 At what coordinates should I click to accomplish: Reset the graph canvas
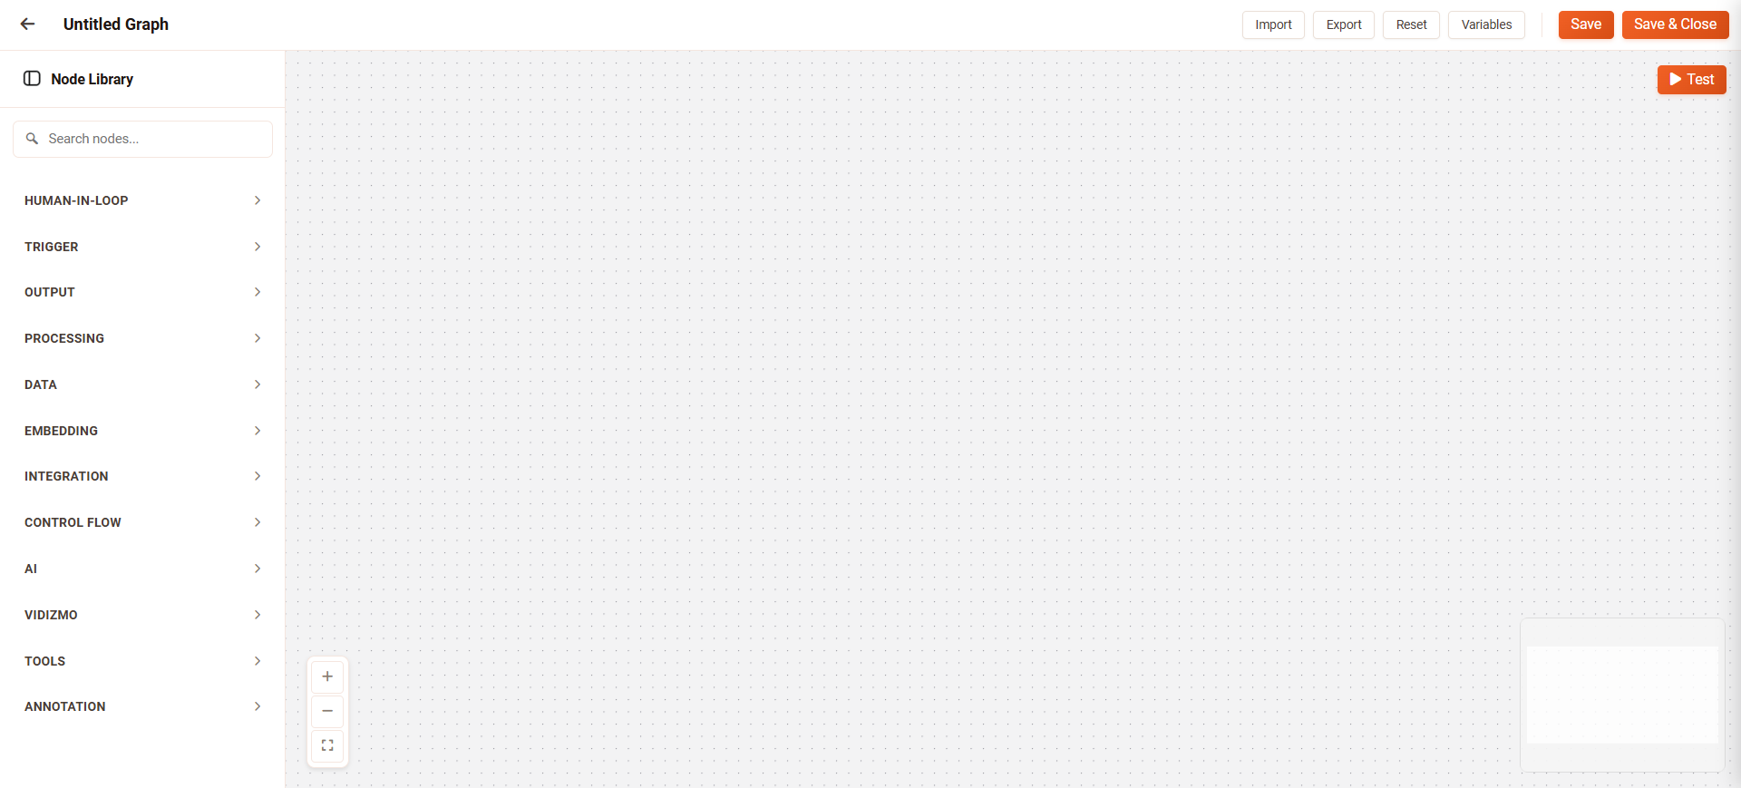coord(1411,24)
